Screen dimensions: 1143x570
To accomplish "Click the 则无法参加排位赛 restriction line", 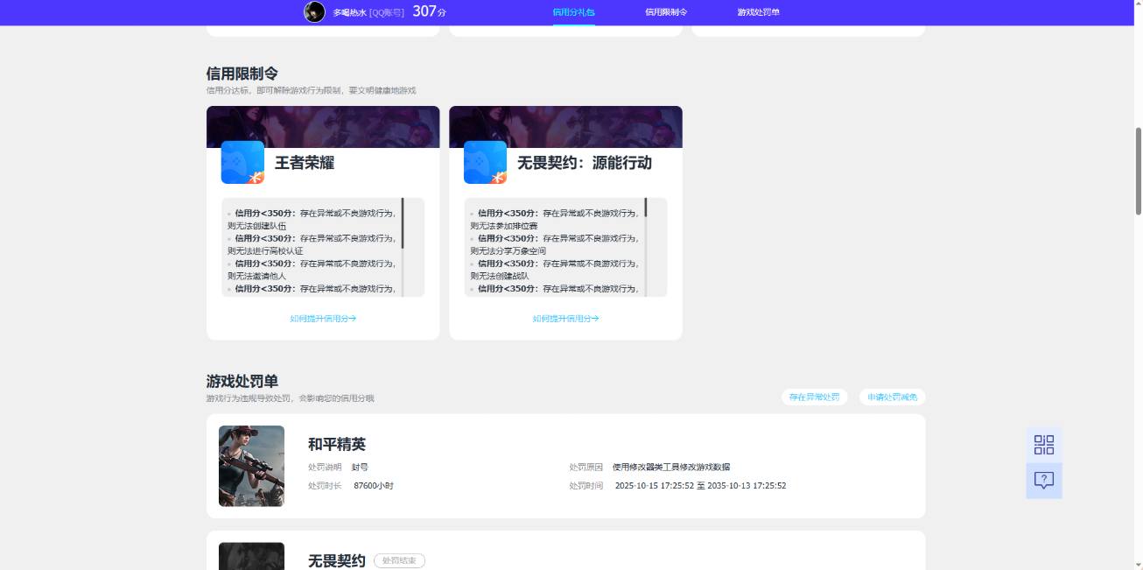I will click(504, 226).
